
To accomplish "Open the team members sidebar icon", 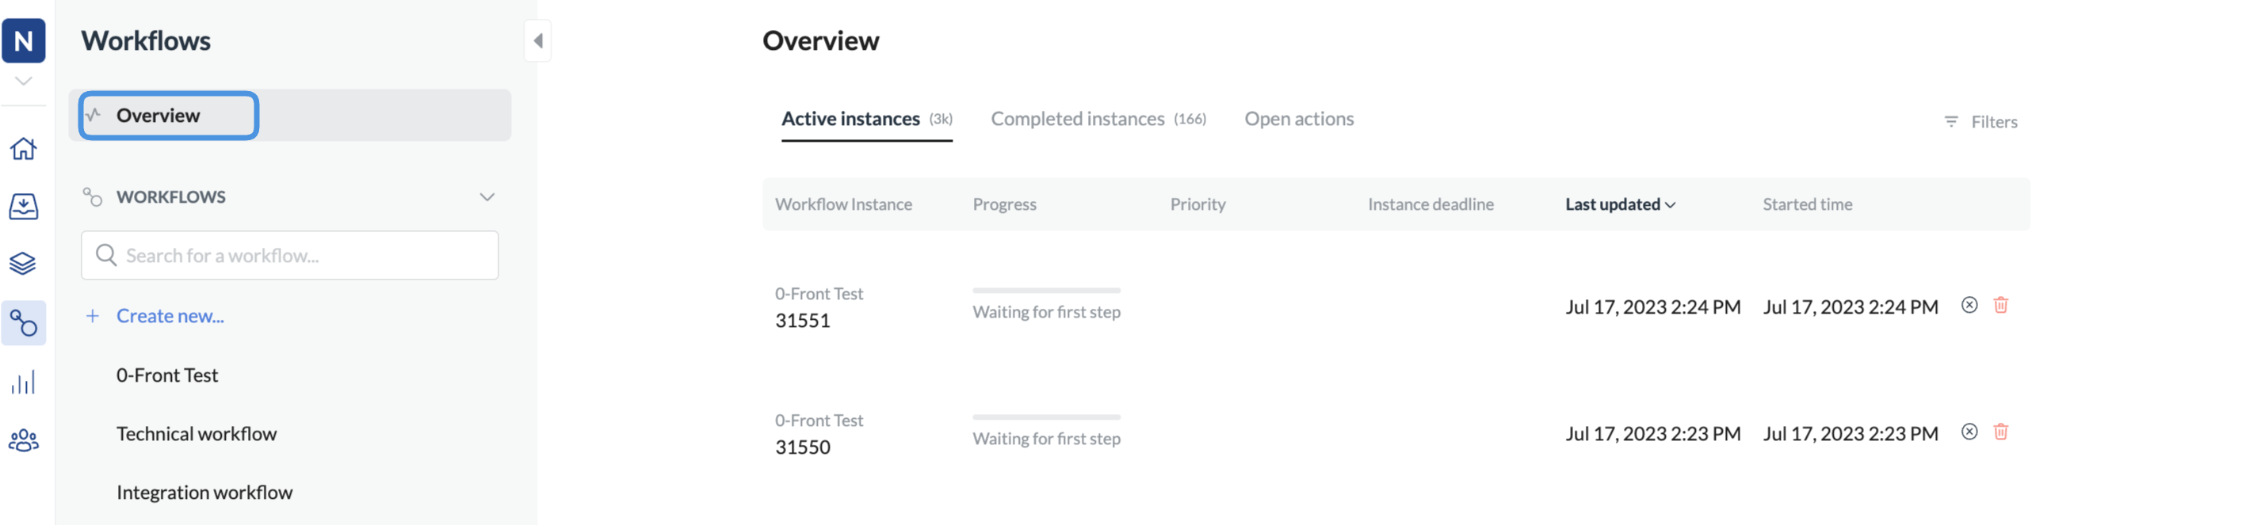I will [x=24, y=441].
